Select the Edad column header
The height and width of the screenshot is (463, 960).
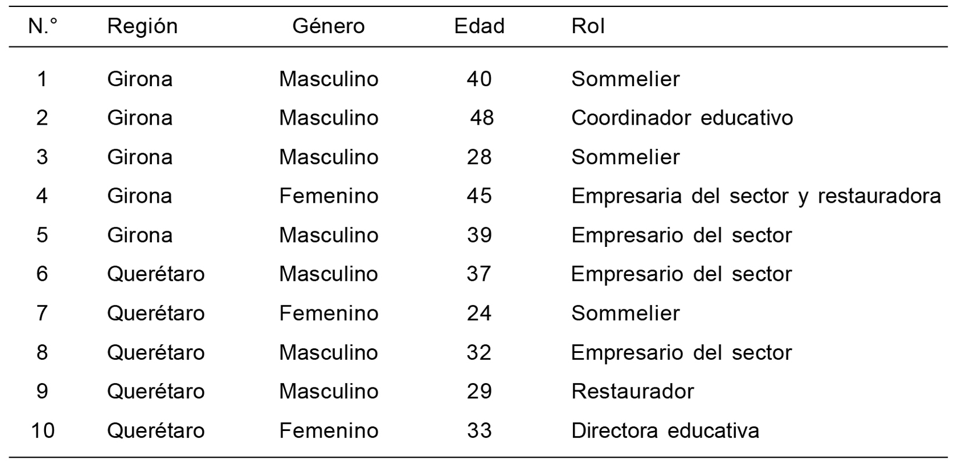[479, 27]
